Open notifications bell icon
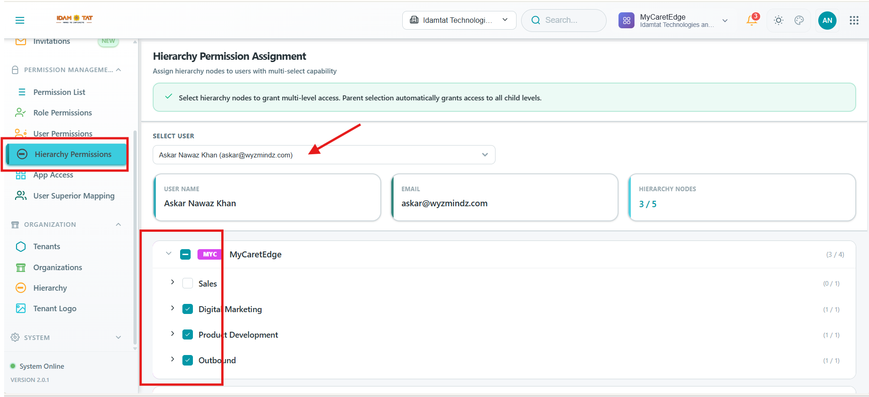Screen dimensions: 869x397 752,20
